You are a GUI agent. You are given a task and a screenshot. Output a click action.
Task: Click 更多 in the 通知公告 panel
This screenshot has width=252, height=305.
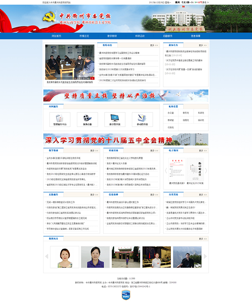point(203,45)
